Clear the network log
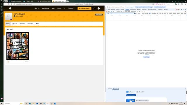Viewport: 187px width, 105px height. (x=109, y=11)
